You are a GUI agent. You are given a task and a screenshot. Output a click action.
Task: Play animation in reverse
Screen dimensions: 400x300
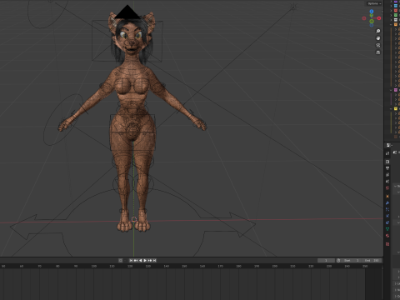(140, 260)
